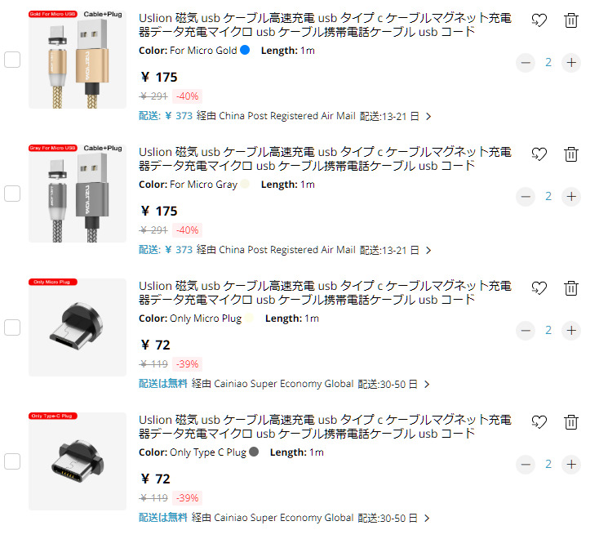Image resolution: width=599 pixels, height=539 pixels.
Task: Save Only Micro Plug item to wishlist
Action: pos(539,287)
